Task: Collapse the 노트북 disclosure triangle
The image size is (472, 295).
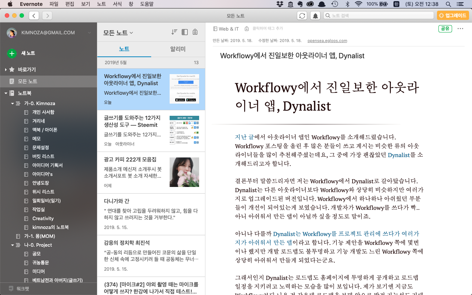Action: (6, 93)
